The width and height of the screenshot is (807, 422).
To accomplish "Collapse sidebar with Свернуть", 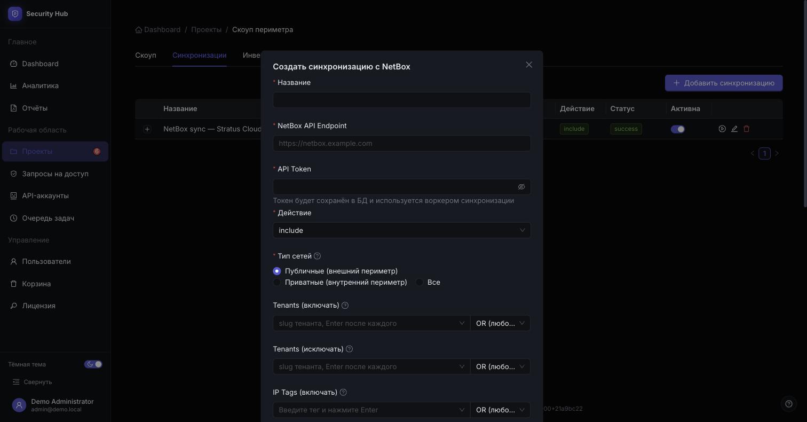I will pos(33,382).
